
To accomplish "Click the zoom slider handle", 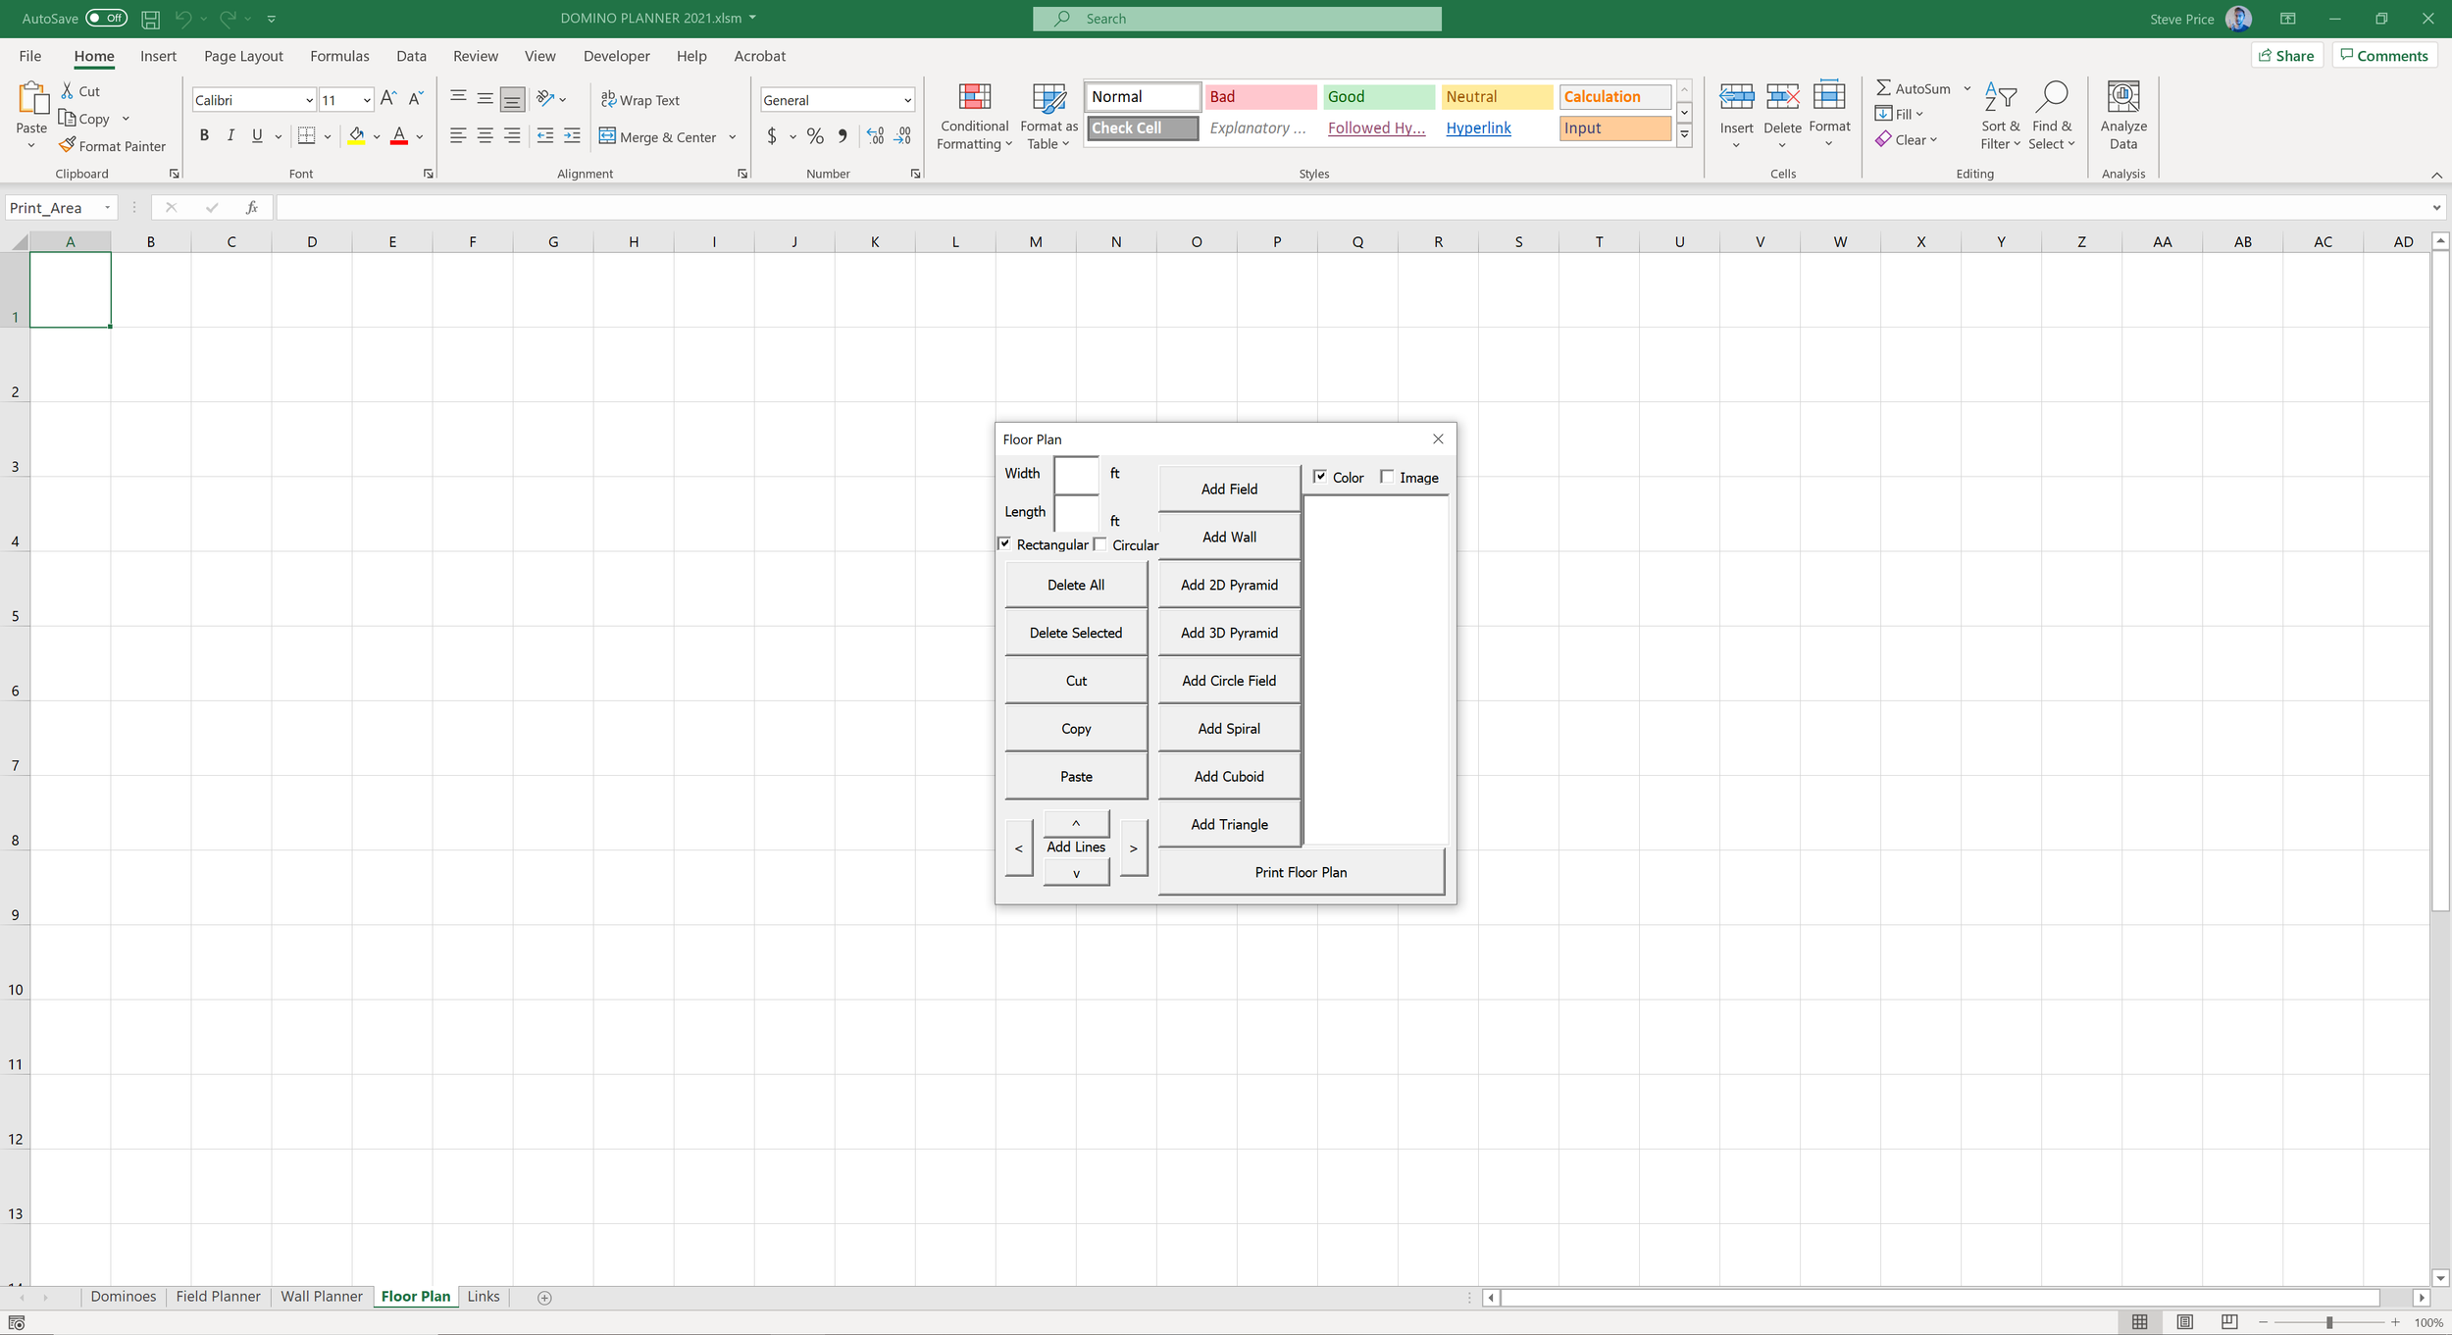I will (2328, 1322).
